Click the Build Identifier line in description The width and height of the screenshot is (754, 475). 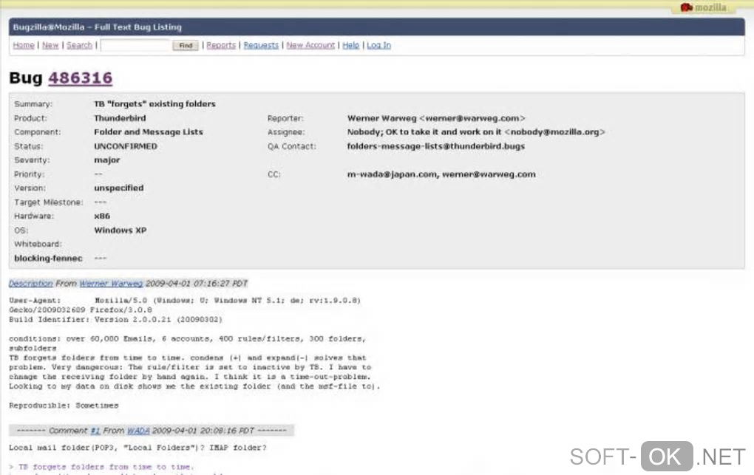[115, 320]
